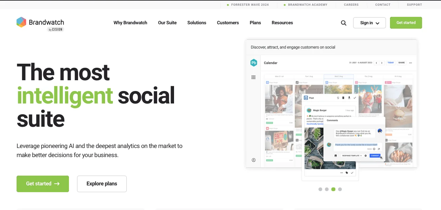Select the active green carousel dot
Image resolution: width=441 pixels, height=210 pixels.
333,189
